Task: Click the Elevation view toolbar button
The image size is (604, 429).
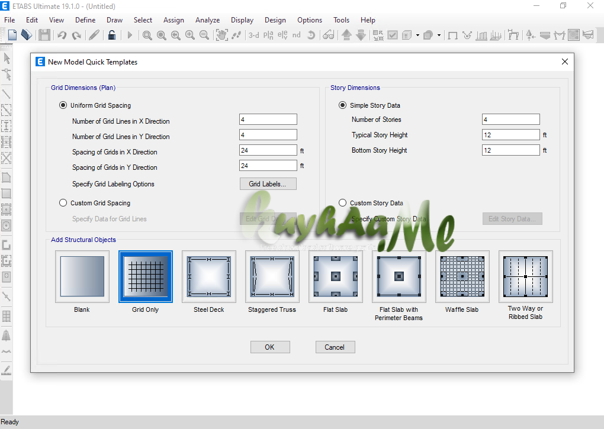Action: tap(282, 36)
